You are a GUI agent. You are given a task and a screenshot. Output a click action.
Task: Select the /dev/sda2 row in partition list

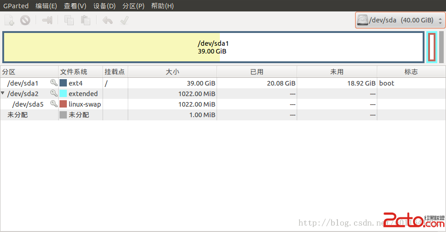click(223, 93)
